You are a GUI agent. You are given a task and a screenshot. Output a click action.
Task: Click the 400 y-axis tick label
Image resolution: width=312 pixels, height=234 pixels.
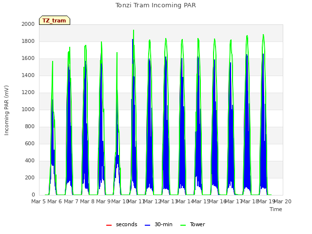[30, 160]
